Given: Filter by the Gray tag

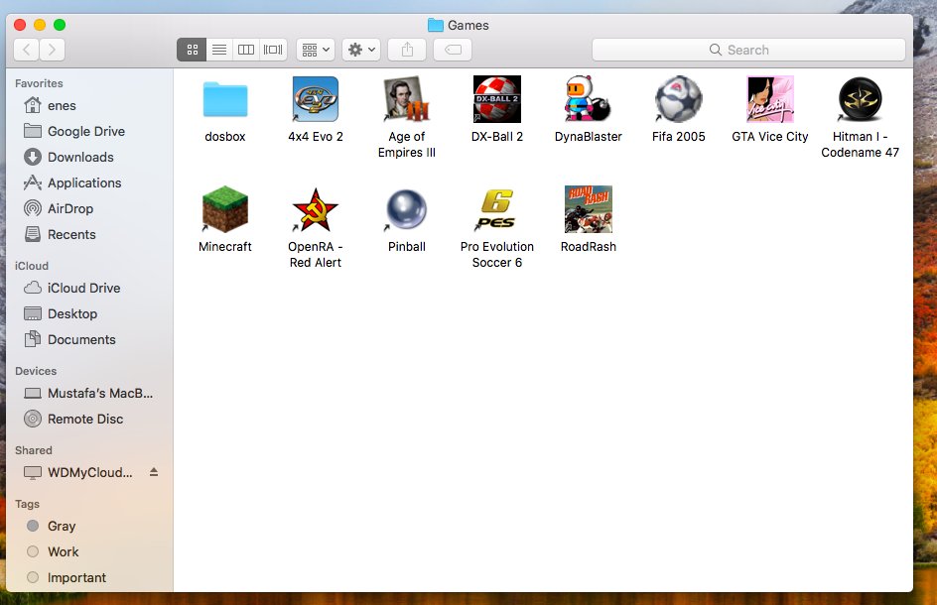Looking at the screenshot, I should pos(89,527).
